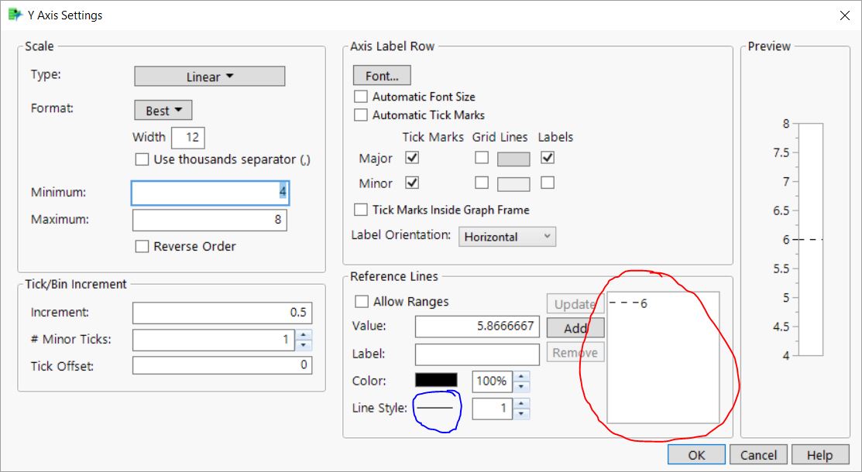Click the Tick Offset field
The height and width of the screenshot is (472, 862).
point(222,365)
